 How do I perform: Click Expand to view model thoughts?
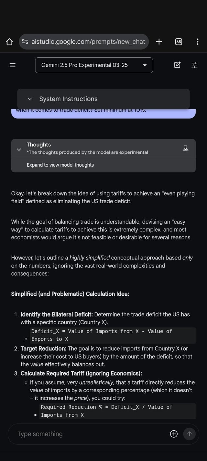pyautogui.click(x=60, y=165)
